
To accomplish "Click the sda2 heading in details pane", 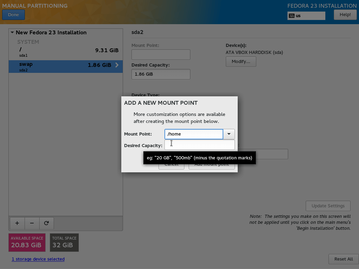I will [137, 32].
